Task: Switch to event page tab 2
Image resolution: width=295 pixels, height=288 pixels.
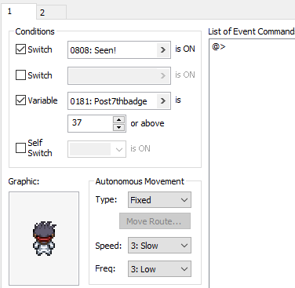Action: (51, 13)
